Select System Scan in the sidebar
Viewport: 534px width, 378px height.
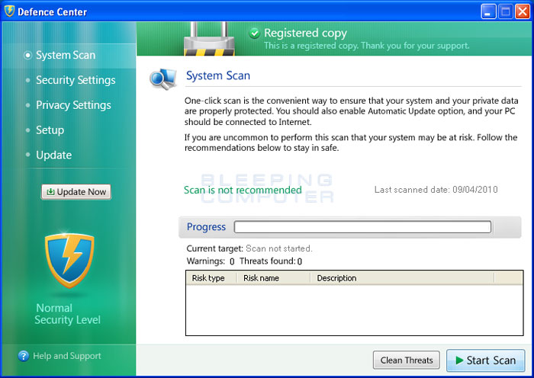click(x=66, y=55)
